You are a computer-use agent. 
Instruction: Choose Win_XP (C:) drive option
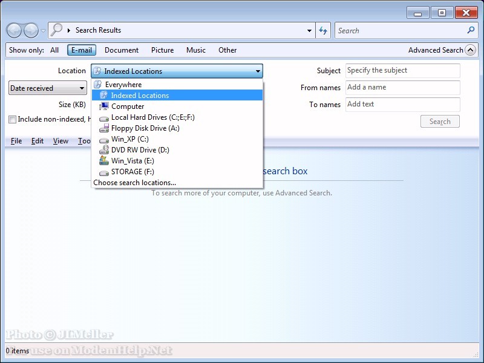129,139
